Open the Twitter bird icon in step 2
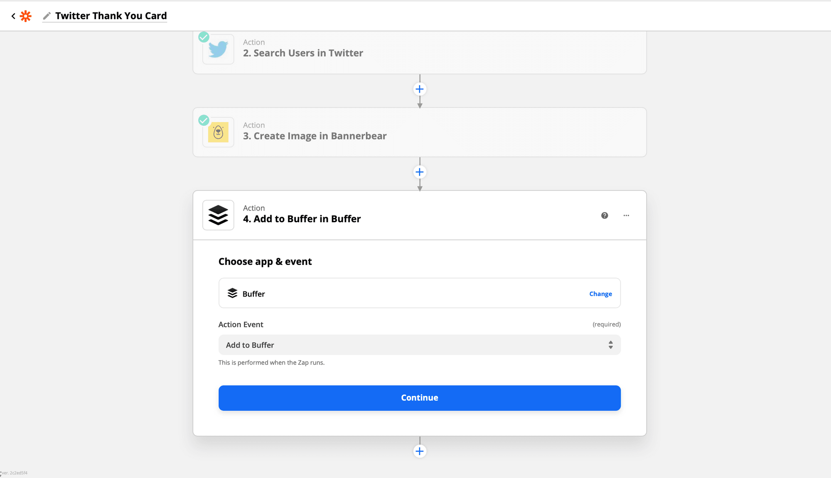Screen dimensions: 831x478 [218, 49]
